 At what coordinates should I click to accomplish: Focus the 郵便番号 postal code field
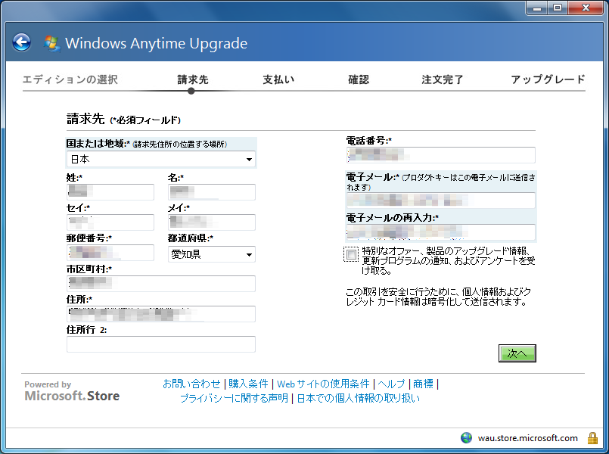tap(110, 253)
